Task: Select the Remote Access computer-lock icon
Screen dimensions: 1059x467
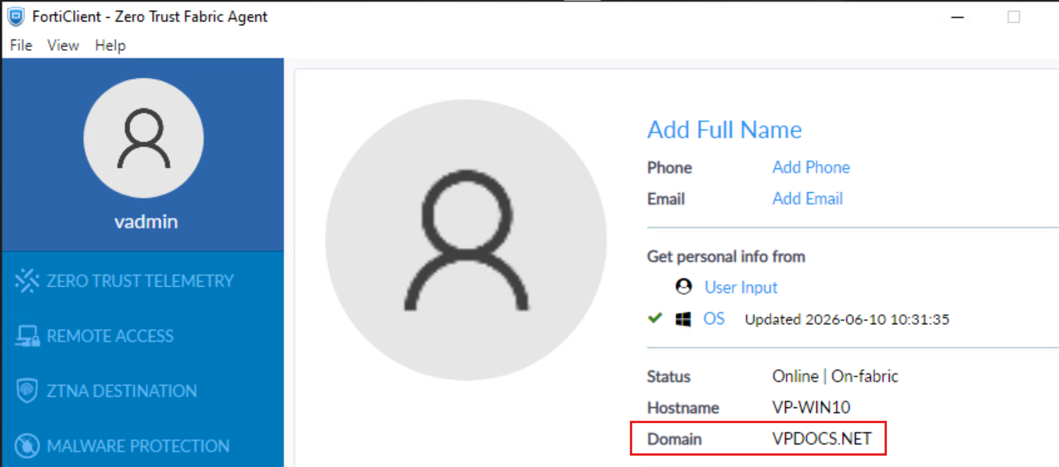Action: click(27, 336)
